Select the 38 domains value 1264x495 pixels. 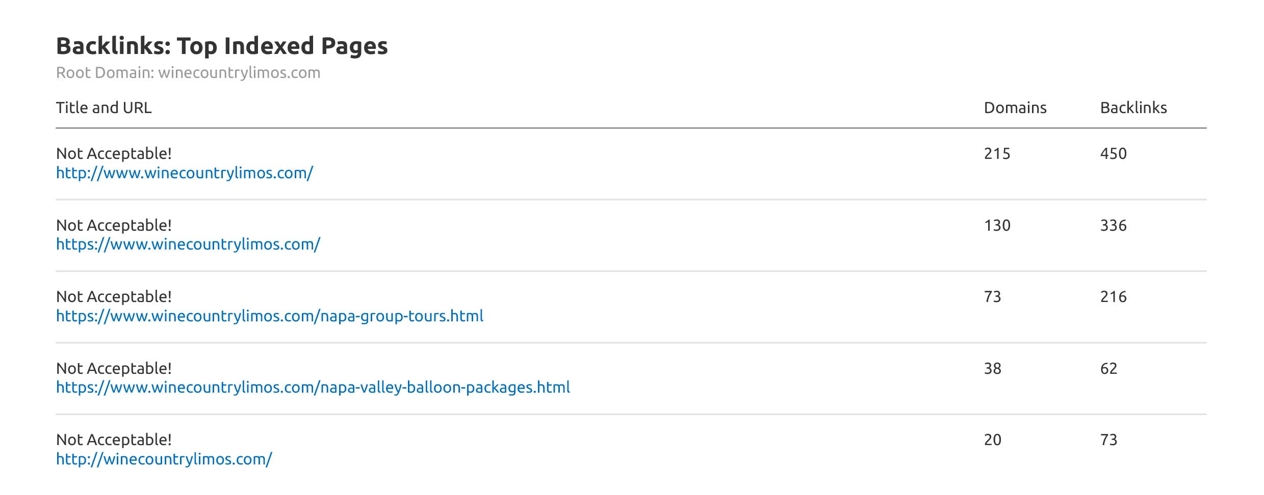click(992, 369)
